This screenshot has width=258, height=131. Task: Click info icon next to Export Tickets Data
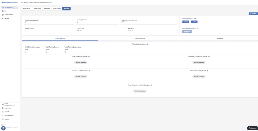point(197,28)
